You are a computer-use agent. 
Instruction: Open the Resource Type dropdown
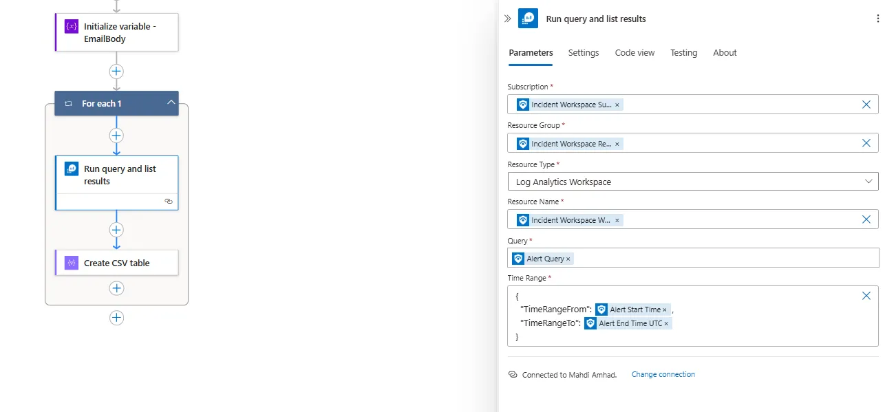[x=693, y=182]
